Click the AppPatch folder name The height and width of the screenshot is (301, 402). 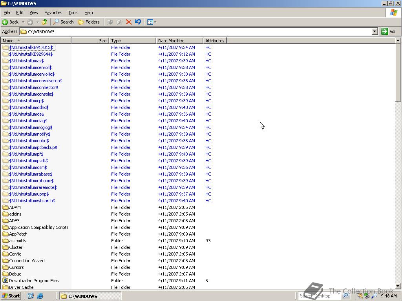coord(18,234)
